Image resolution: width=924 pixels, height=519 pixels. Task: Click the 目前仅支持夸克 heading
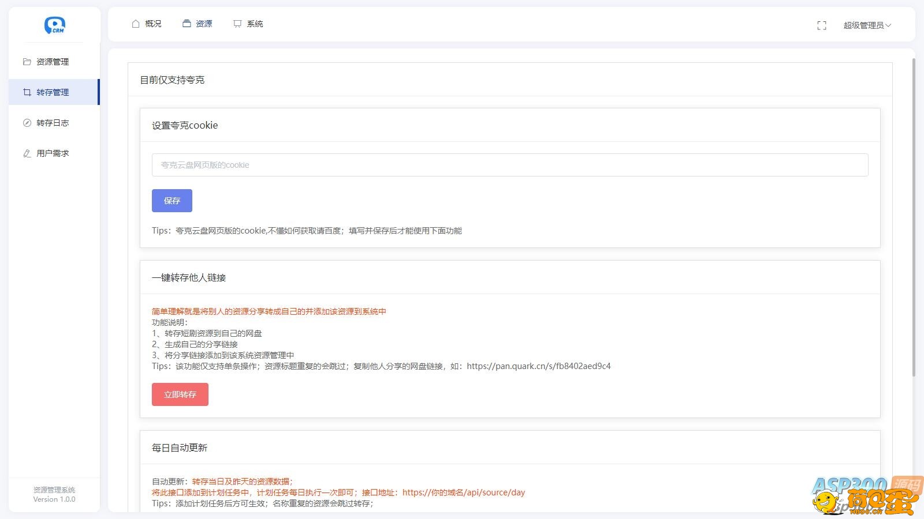click(x=172, y=80)
